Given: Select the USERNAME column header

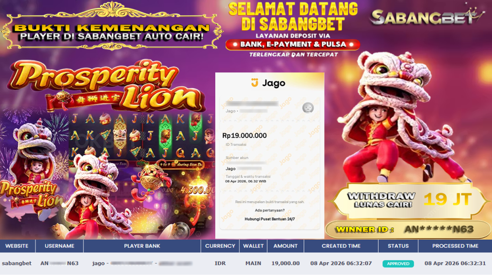Looking at the screenshot, I should [59, 246].
